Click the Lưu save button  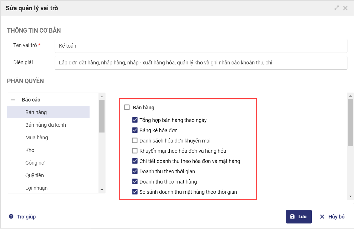299,217
